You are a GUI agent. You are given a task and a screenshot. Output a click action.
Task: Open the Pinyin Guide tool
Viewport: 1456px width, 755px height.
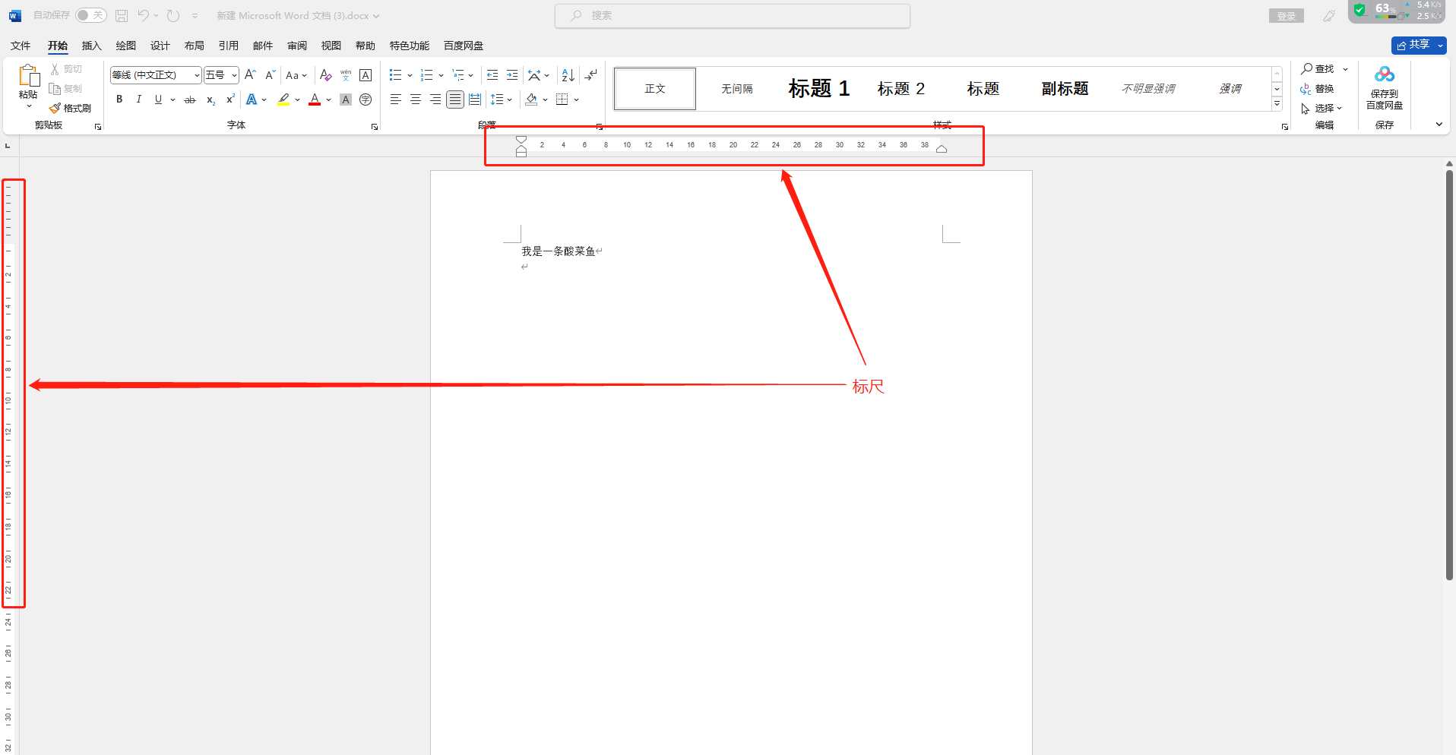tap(345, 74)
